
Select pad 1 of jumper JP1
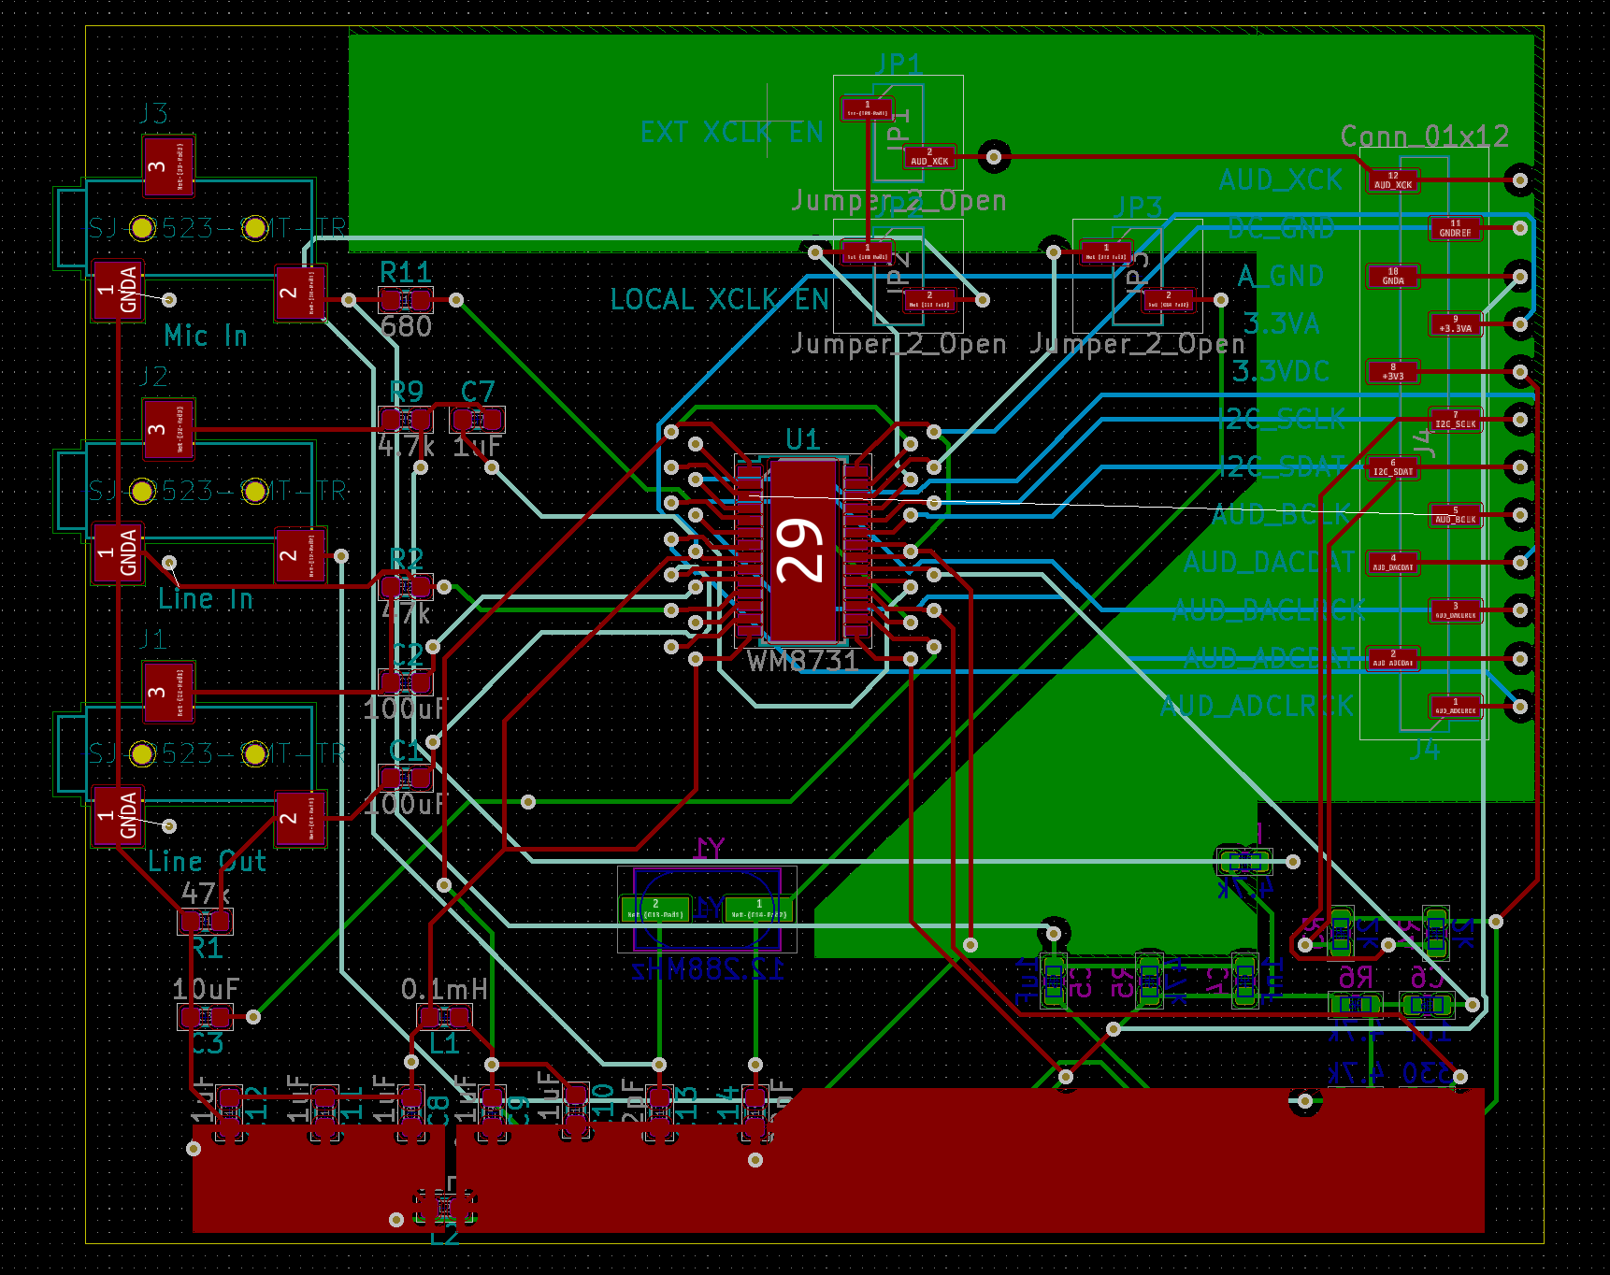(x=867, y=108)
